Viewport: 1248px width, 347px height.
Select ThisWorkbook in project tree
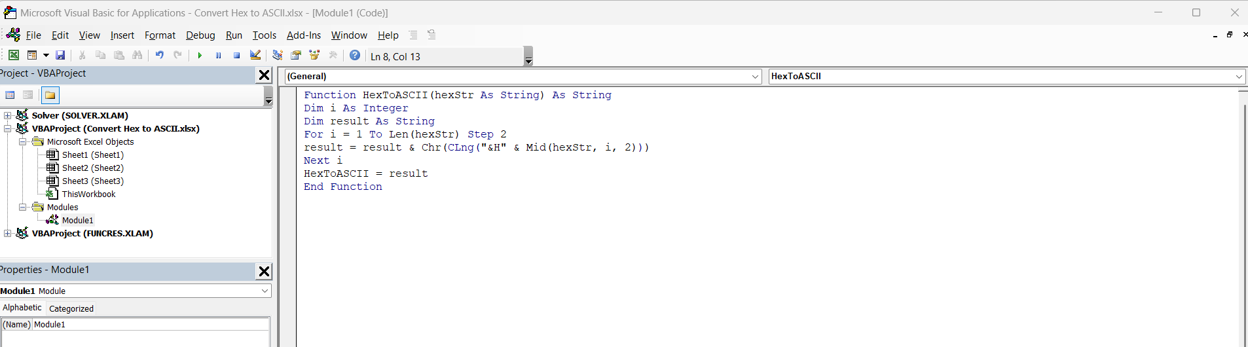click(x=88, y=194)
